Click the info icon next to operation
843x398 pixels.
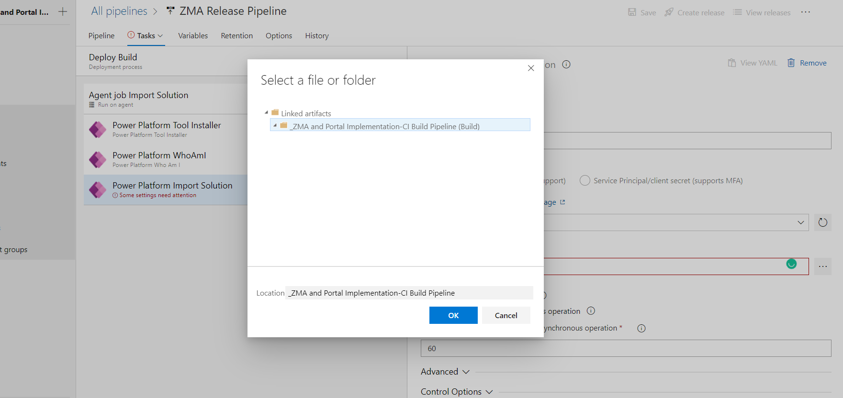point(591,311)
